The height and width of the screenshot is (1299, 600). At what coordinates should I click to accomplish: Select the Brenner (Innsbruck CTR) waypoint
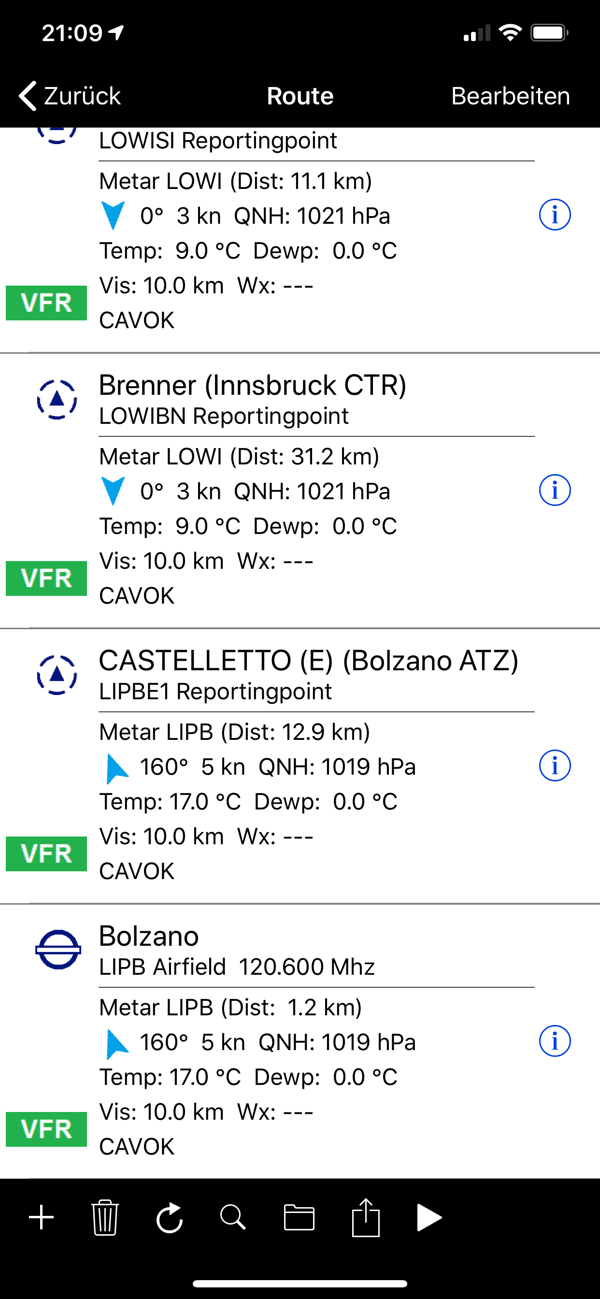[x=252, y=386]
